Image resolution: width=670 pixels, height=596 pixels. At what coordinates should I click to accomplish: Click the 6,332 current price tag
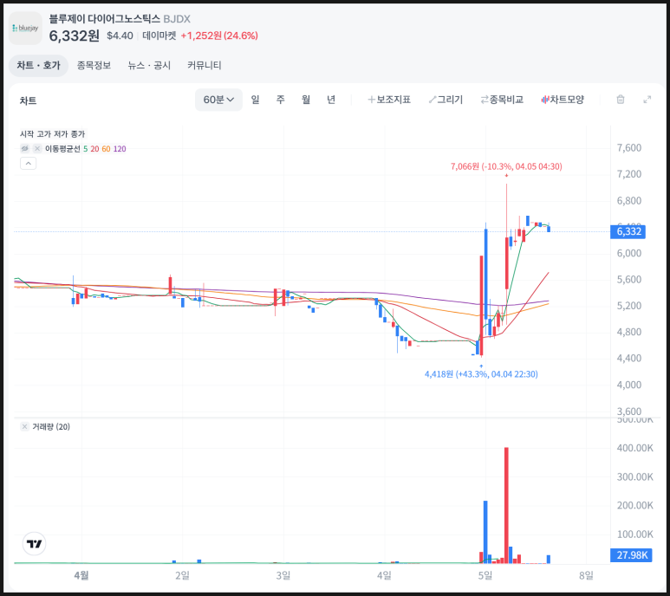click(628, 232)
